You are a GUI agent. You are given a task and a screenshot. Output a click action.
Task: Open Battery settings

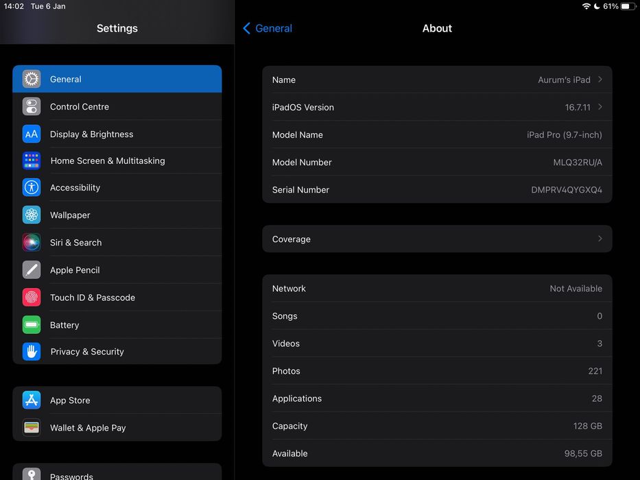tap(117, 325)
